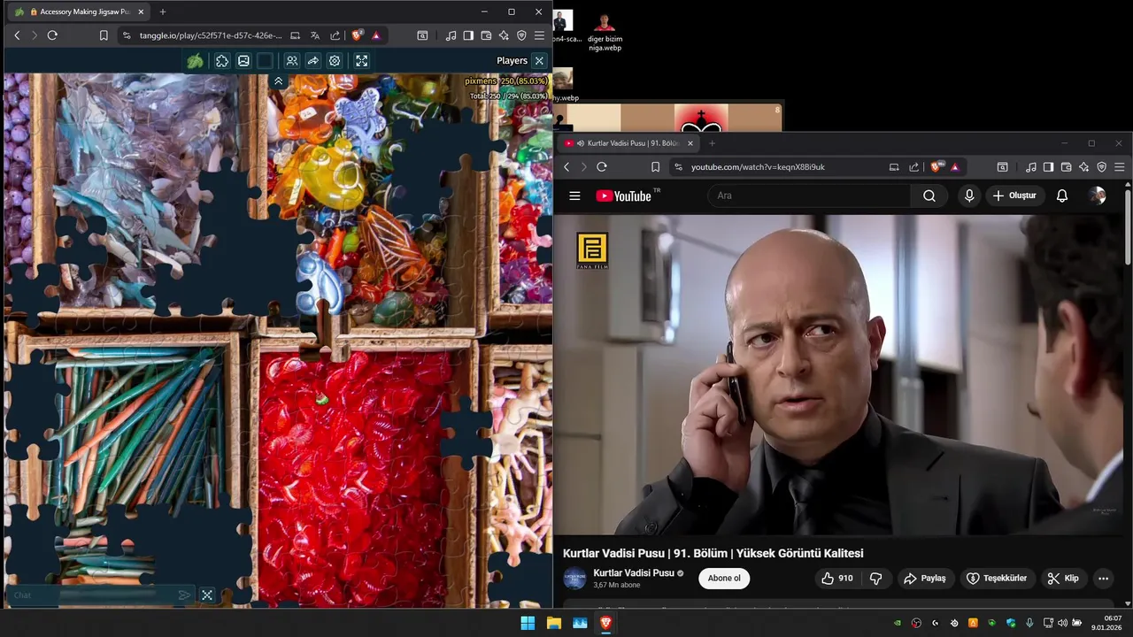Collapse the Tanggle toolbar with double chevron
The height and width of the screenshot is (637, 1133).
(x=278, y=81)
